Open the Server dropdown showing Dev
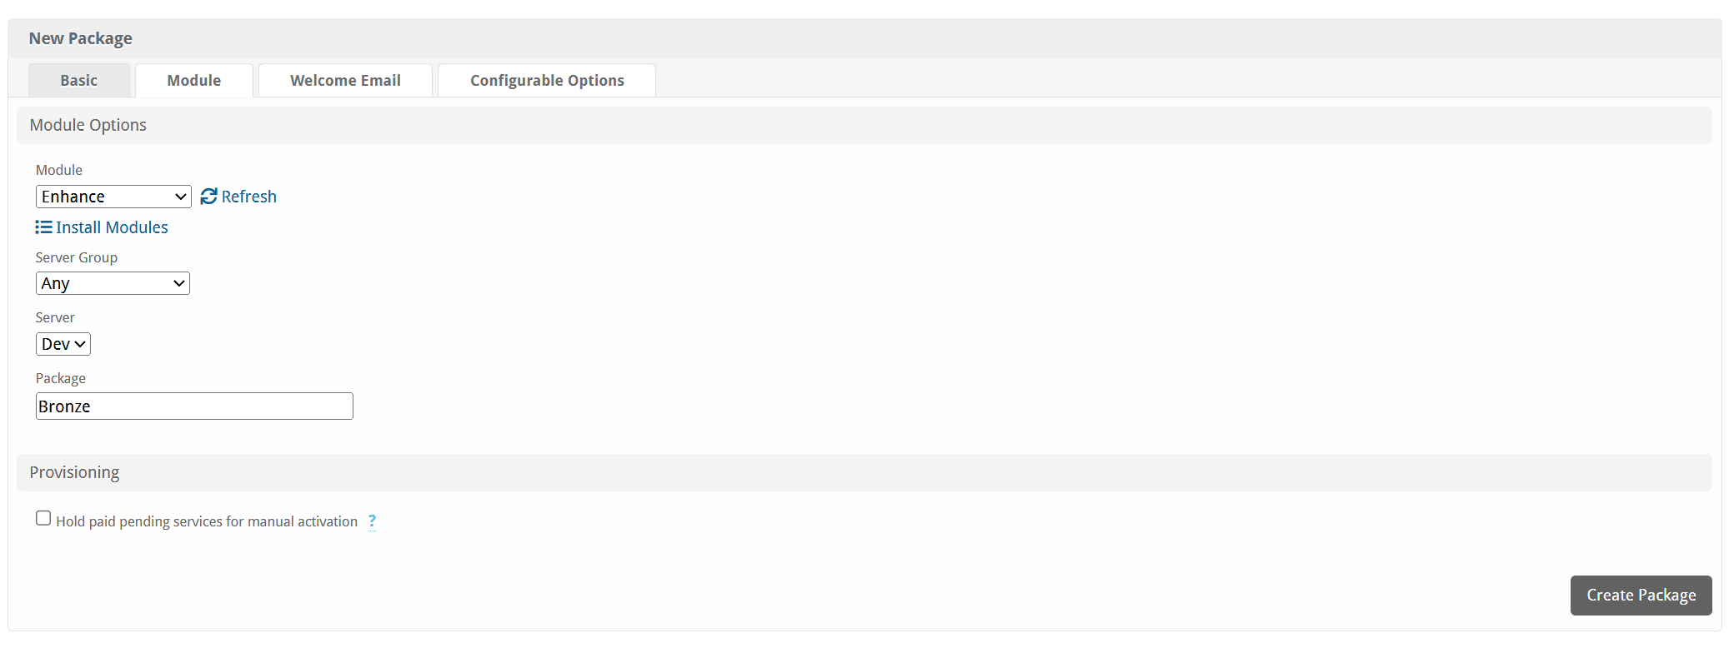Image resolution: width=1729 pixels, height=648 pixels. (63, 344)
